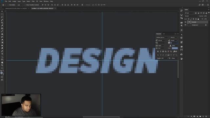Click the Add layer mask icon
The height and width of the screenshot is (118, 210).
[194, 117]
